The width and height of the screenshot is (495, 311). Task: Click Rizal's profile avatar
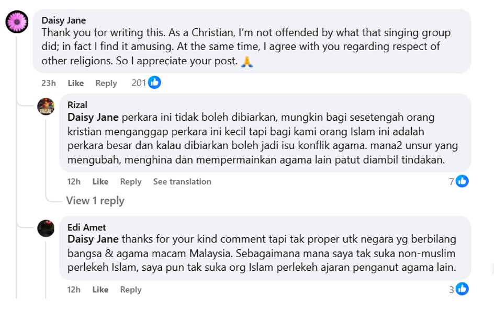(46, 106)
